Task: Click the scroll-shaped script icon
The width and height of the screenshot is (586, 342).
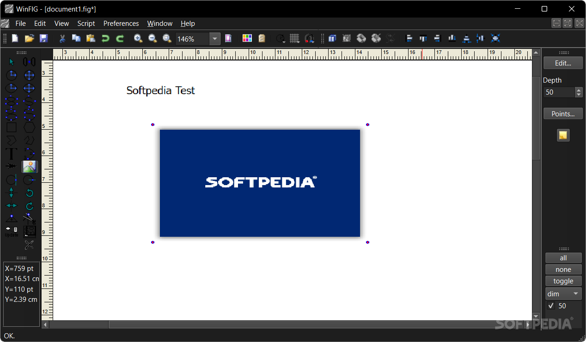Action: click(x=262, y=39)
